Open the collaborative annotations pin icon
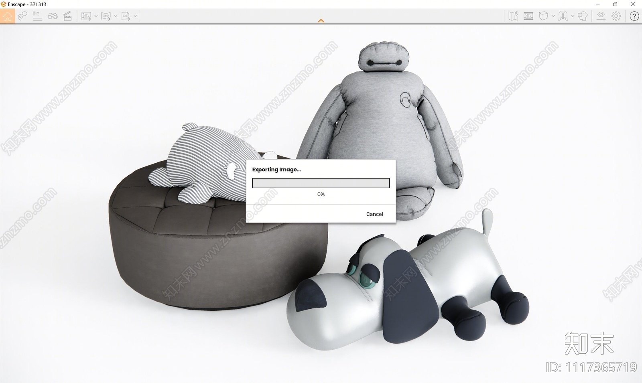642x383 pixels. coord(22,16)
